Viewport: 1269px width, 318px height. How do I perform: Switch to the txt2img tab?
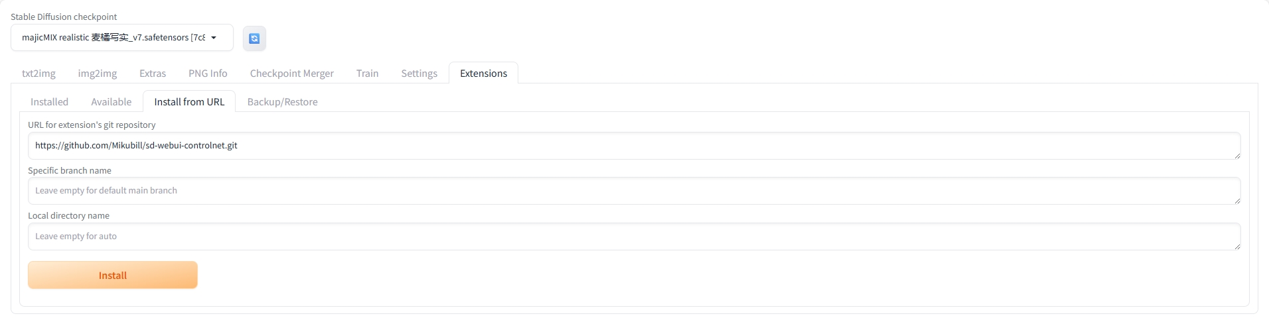point(38,73)
